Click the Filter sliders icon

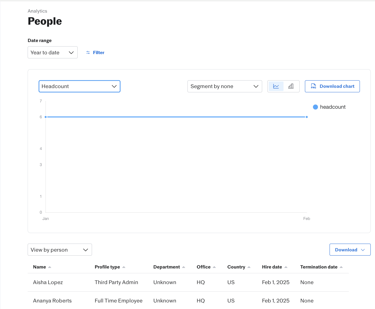coord(88,53)
